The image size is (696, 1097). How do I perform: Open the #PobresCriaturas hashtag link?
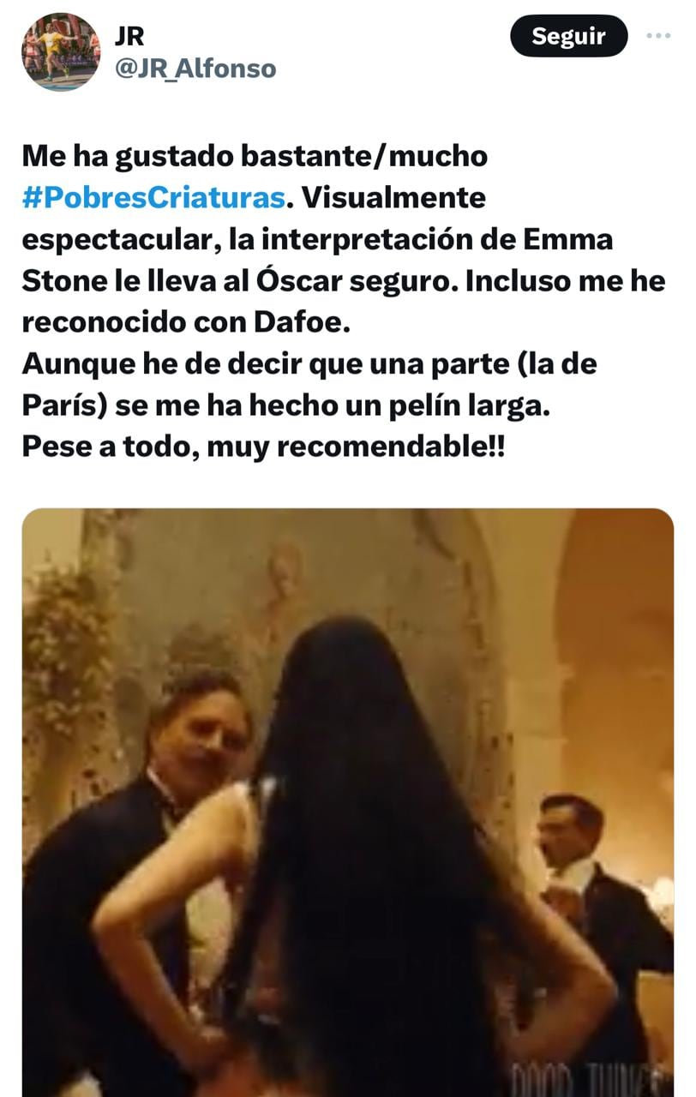click(153, 197)
